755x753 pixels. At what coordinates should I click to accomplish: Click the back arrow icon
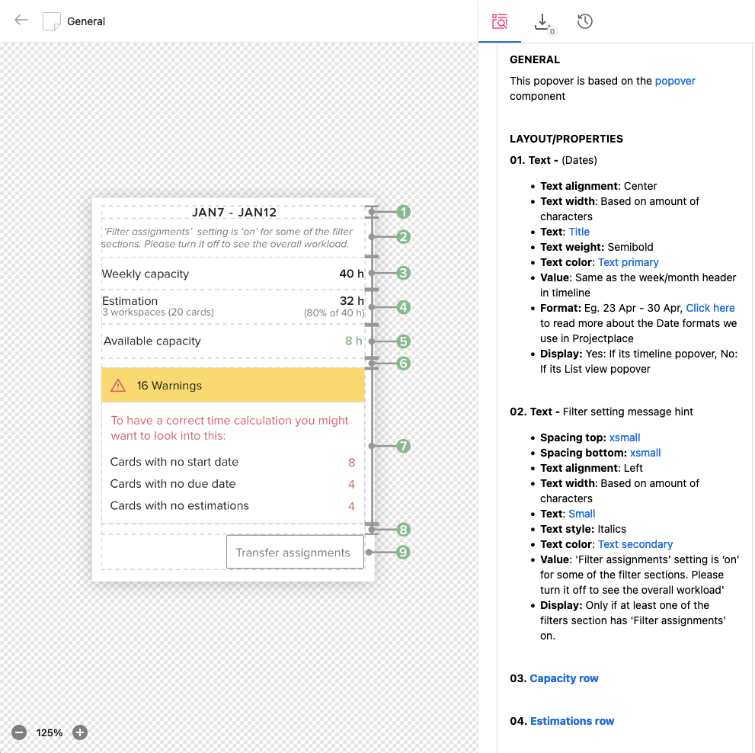[x=21, y=21]
